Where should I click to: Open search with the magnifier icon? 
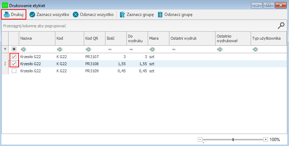pos(281,25)
